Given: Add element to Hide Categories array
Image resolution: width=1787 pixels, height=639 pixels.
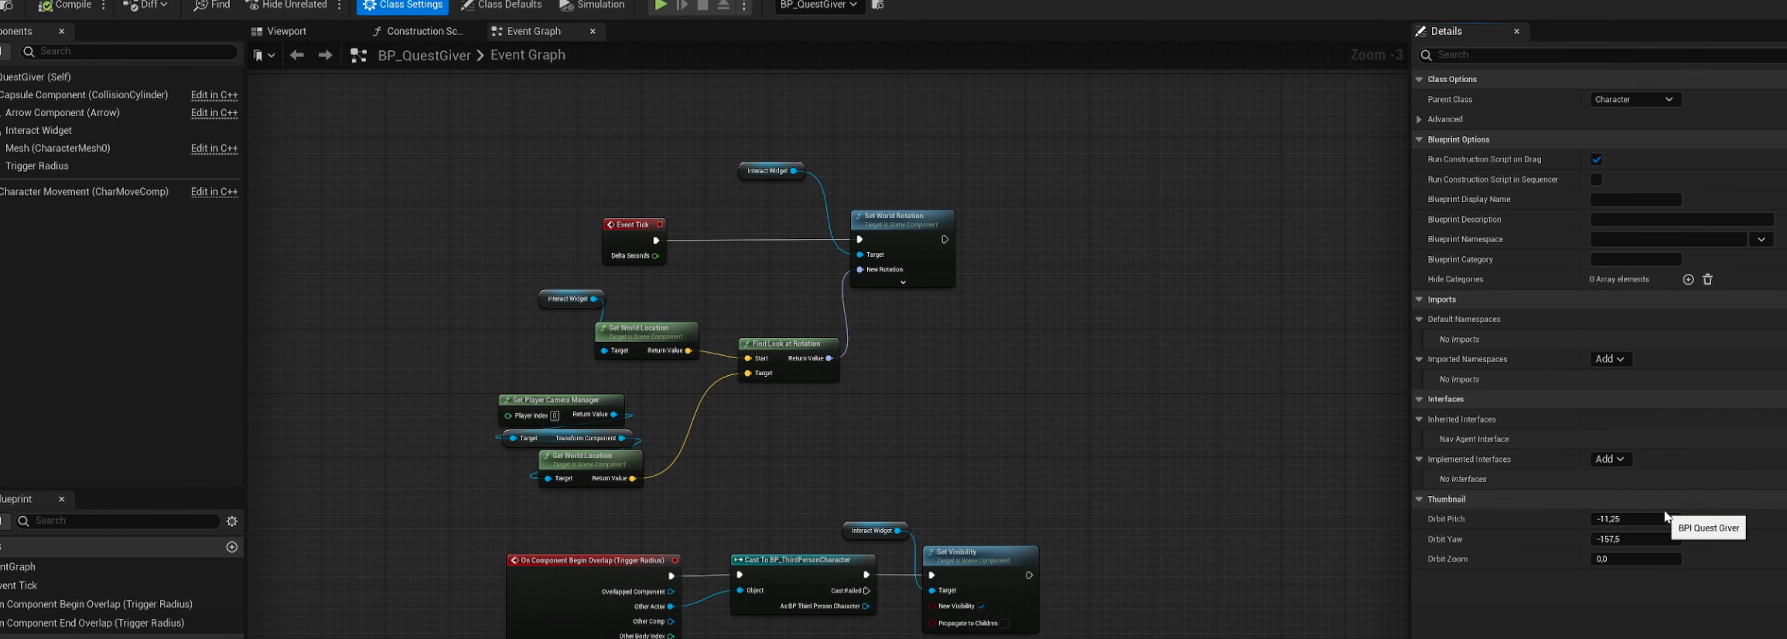Looking at the screenshot, I should click(1688, 279).
